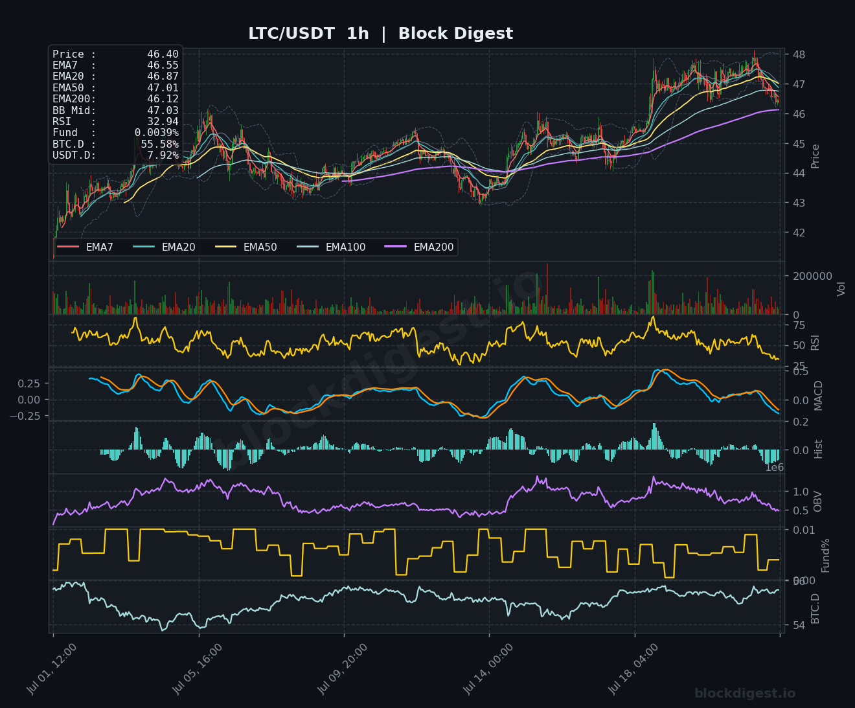This screenshot has width=855, height=708.
Task: Click the purple EMA200 legend line swatch
Action: (396, 247)
